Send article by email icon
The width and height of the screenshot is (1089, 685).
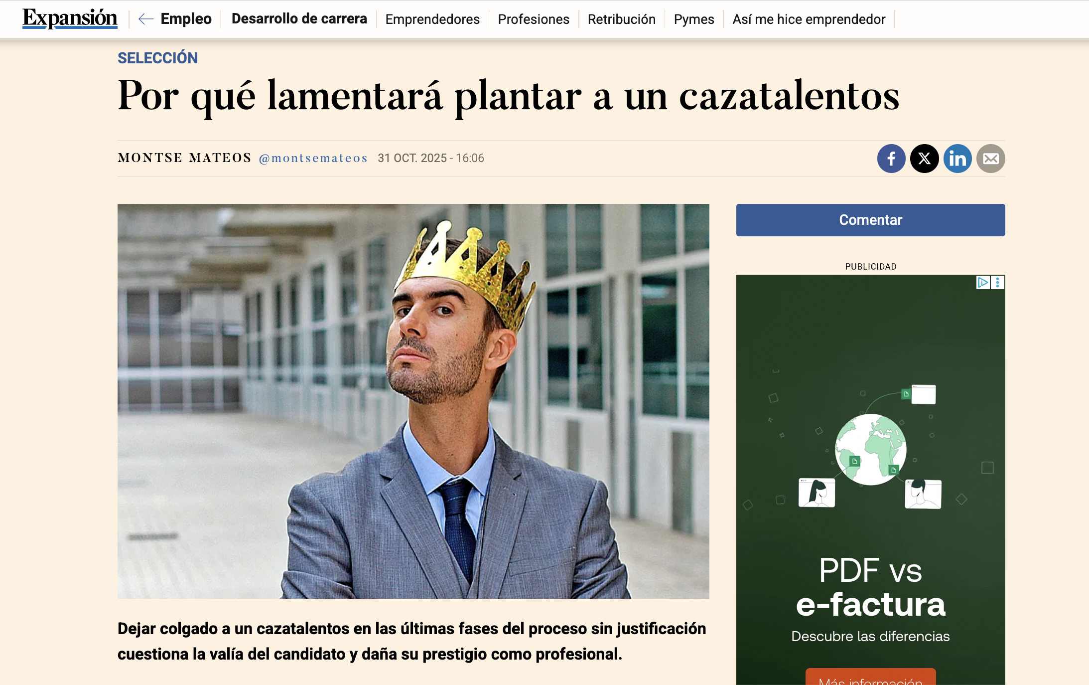click(x=991, y=159)
